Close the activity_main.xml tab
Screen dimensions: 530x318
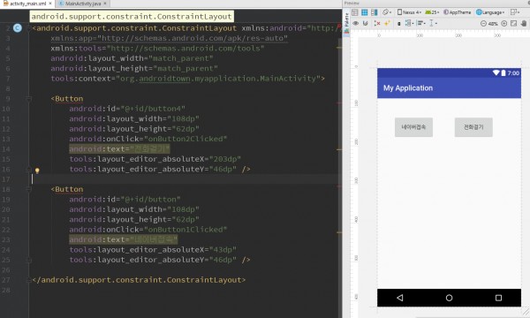tap(50, 4)
